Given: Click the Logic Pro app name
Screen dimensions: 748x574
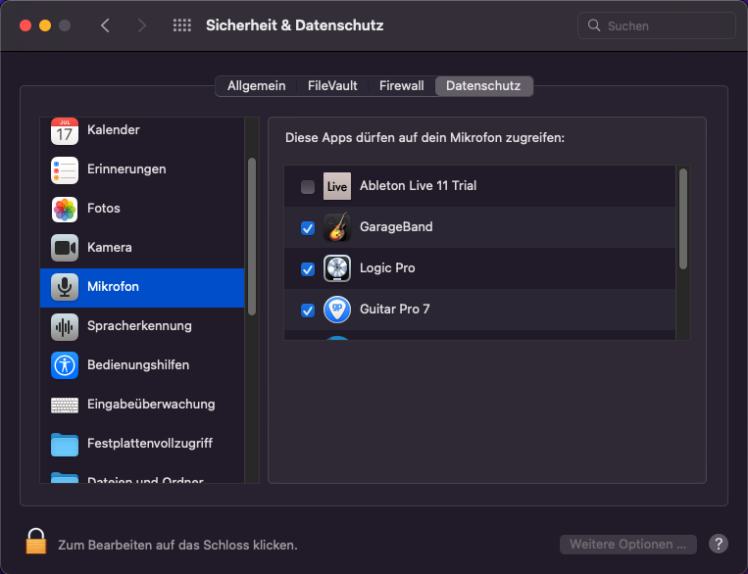Looking at the screenshot, I should click(x=387, y=267).
